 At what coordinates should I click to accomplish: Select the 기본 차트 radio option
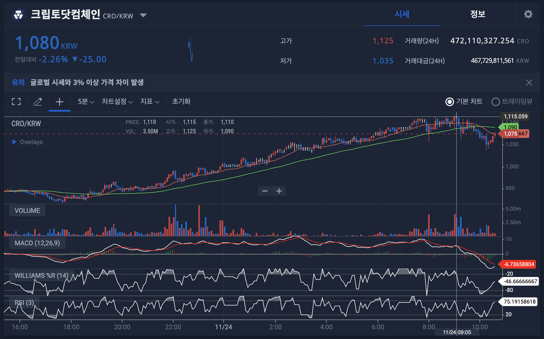pos(449,102)
